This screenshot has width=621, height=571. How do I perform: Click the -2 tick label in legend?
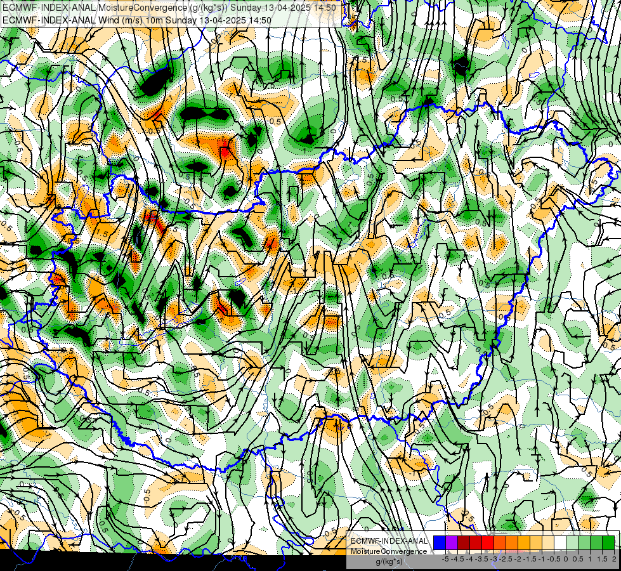coord(518,559)
